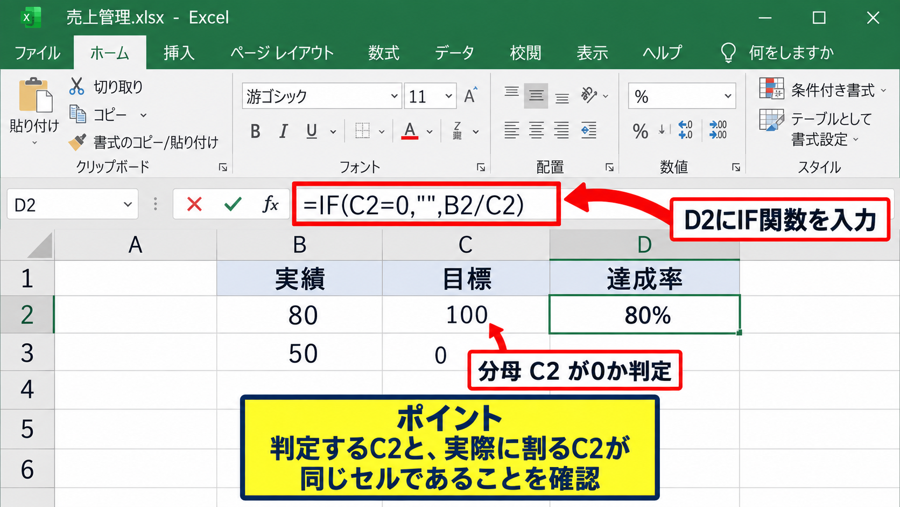Click the Cut (切り取り) scissors icon
The width and height of the screenshot is (900, 507).
click(77, 86)
